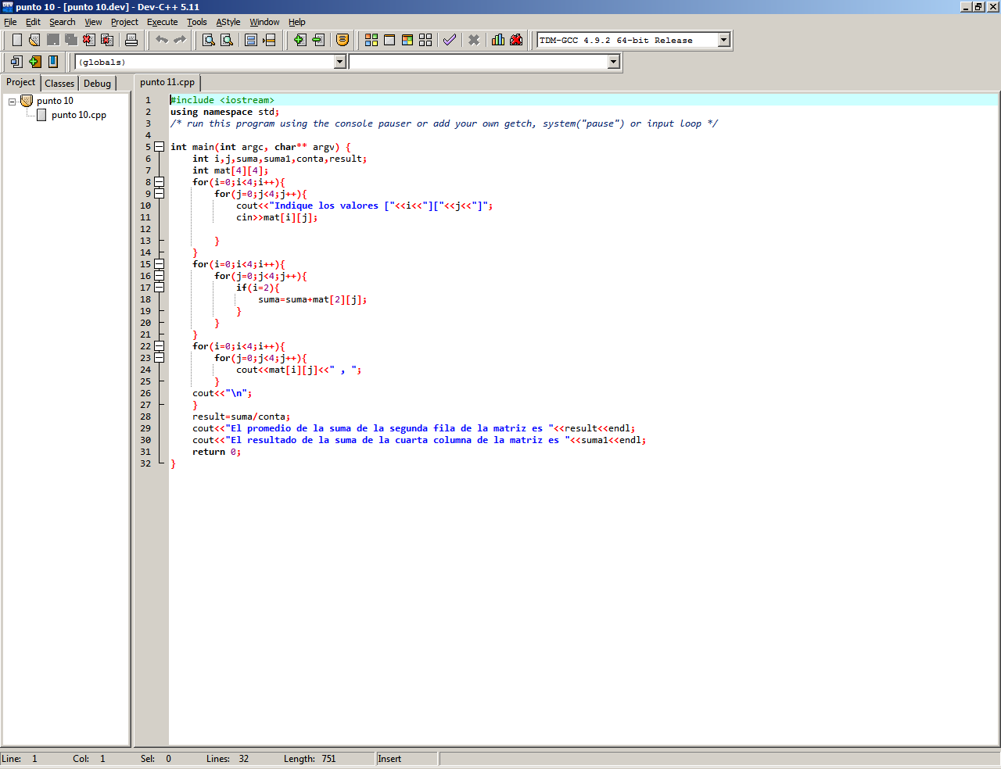This screenshot has height=769, width=1001.
Task: Start debugging with the purple checkmark icon
Action: (450, 40)
